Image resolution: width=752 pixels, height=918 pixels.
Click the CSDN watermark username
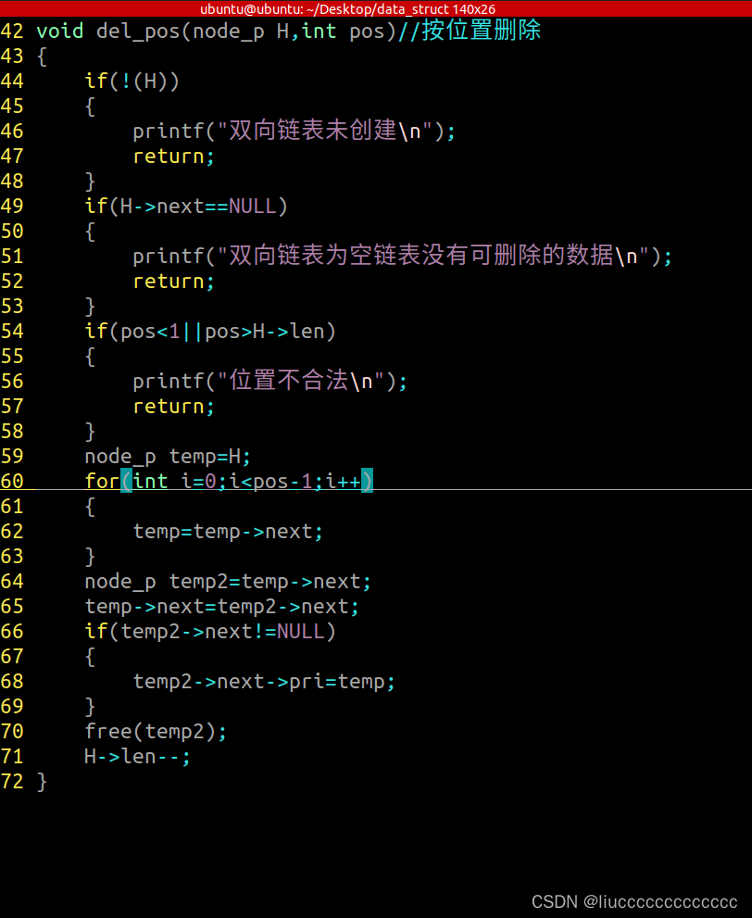(x=660, y=901)
